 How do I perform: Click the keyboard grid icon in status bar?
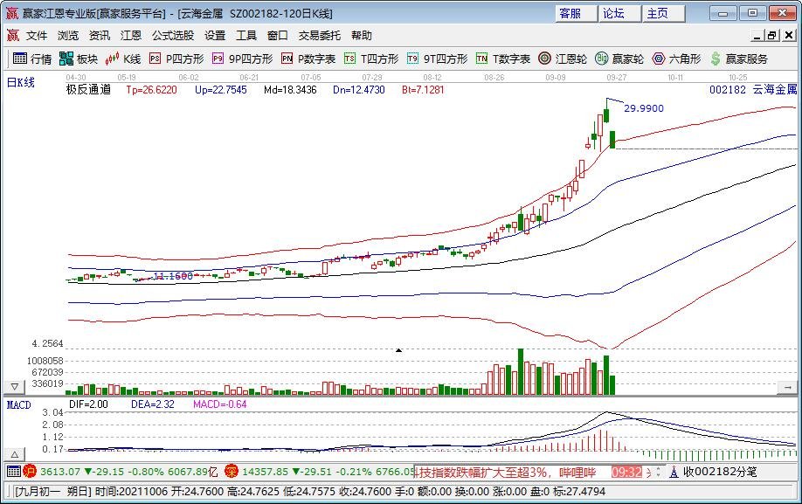[x=14, y=472]
